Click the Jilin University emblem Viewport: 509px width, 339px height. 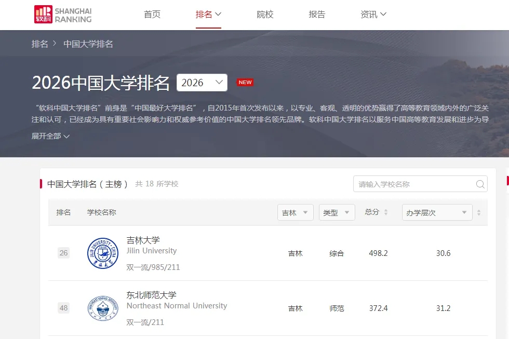point(103,253)
